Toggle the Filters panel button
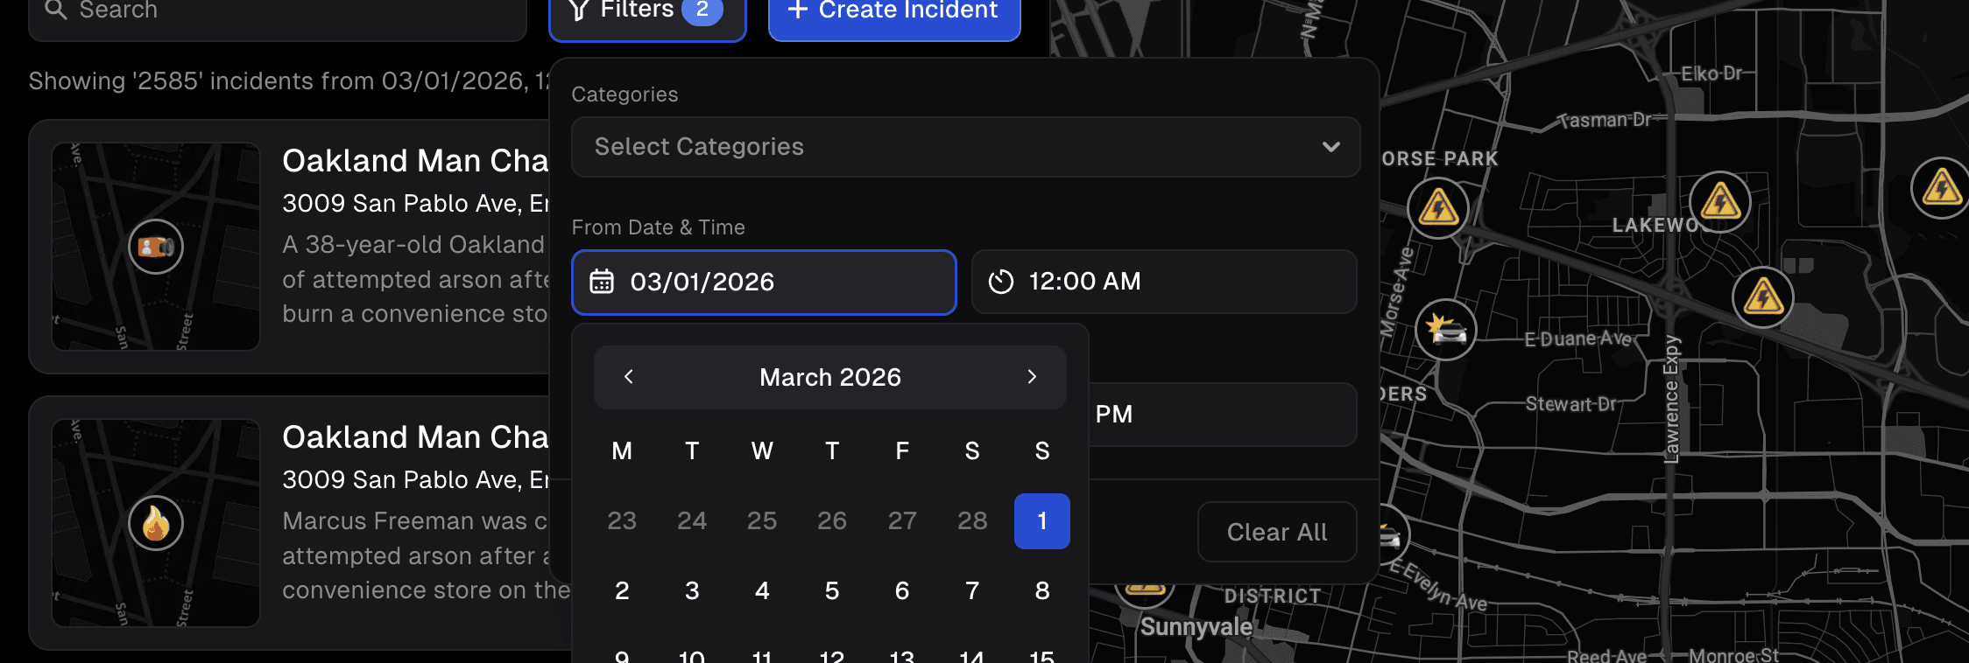Screen dimensions: 1969x663 (x=647, y=12)
